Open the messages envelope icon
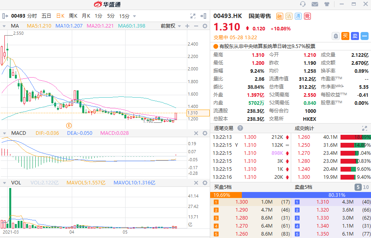The width and height of the screenshot is (371, 238). pos(315,4)
